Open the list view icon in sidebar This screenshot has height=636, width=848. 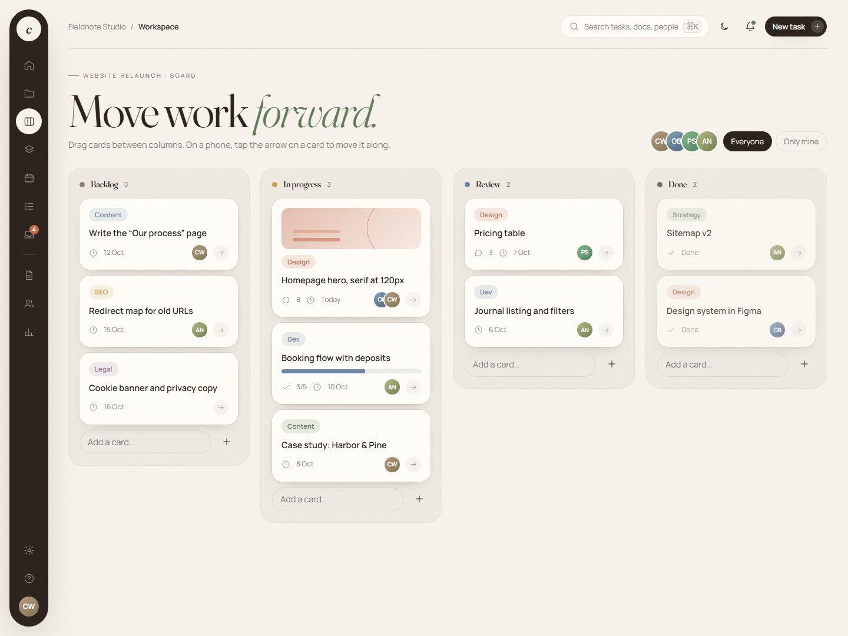tap(29, 206)
